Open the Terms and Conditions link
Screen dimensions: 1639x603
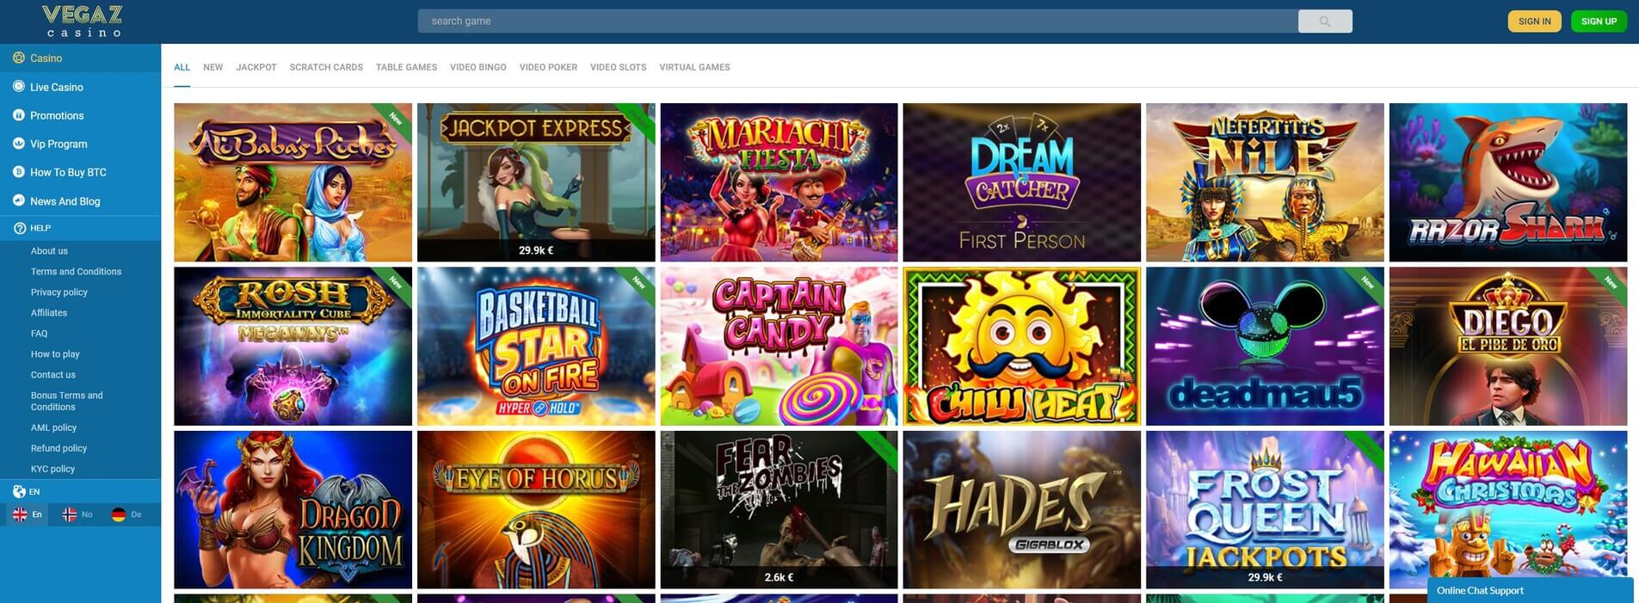tap(76, 272)
